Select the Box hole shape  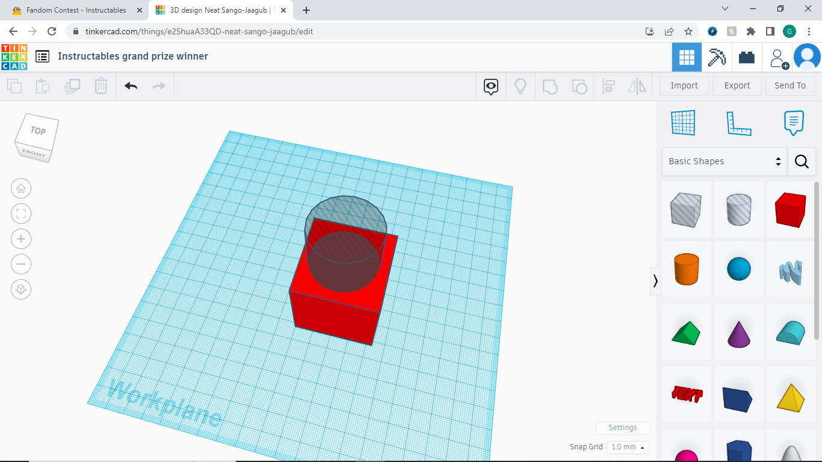[686, 209]
